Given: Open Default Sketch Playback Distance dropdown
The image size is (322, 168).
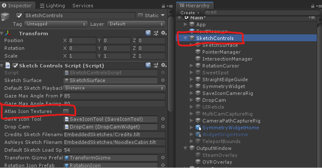Looking at the screenshot, I should point(114,88).
